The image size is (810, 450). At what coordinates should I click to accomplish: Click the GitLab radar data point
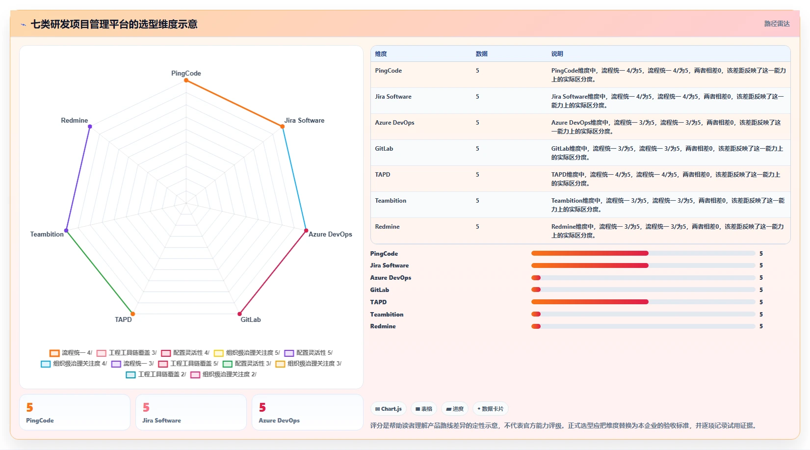pos(239,314)
